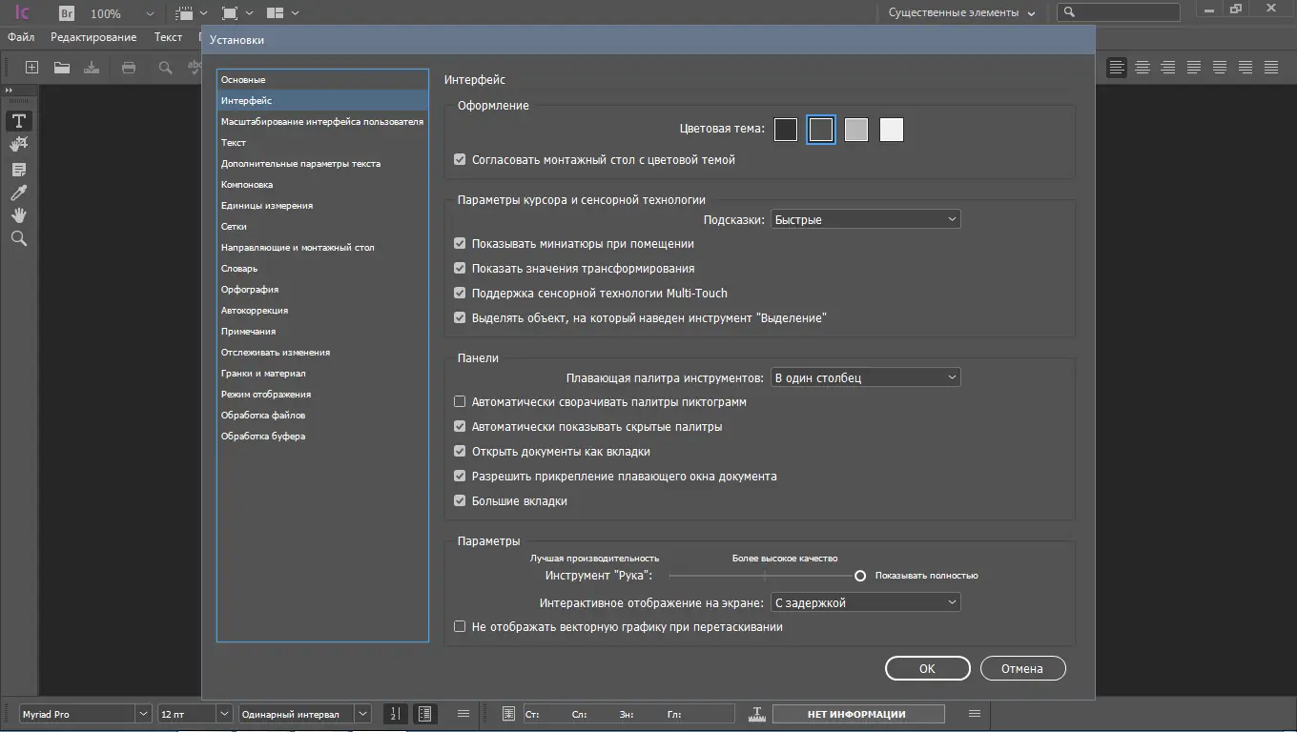
Task: Click the align right paragraph icon
Action: click(x=1168, y=68)
